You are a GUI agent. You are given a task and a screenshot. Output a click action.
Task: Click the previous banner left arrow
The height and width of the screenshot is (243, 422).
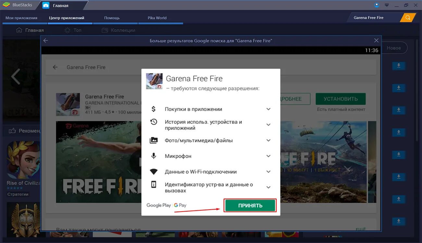pos(16,76)
